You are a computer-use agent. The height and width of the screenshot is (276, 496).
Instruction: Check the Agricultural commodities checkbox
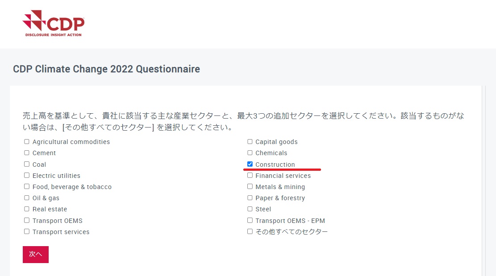[27, 142]
